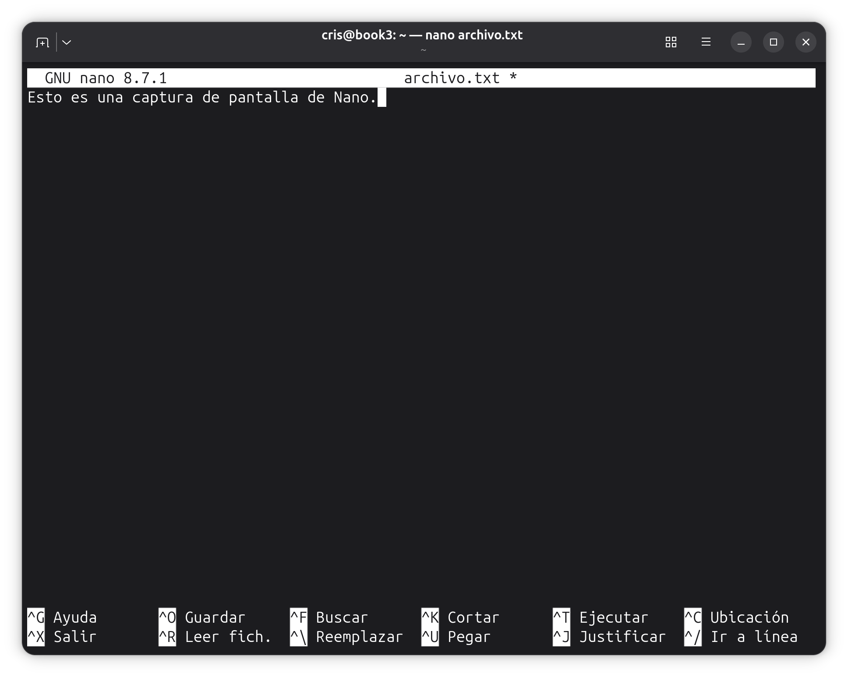Open a new terminal tab
The height and width of the screenshot is (677, 848).
pyautogui.click(x=42, y=42)
